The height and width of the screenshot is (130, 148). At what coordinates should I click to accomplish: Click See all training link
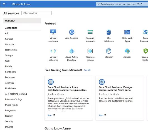(87, 70)
